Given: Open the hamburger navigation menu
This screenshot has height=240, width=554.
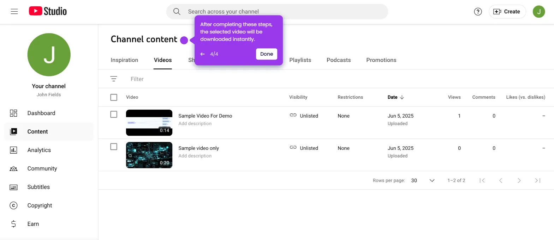Looking at the screenshot, I should (14, 12).
